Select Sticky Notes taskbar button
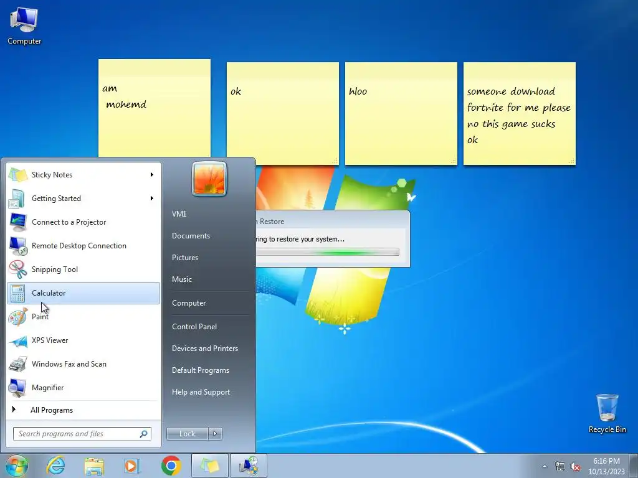Image resolution: width=638 pixels, height=478 pixels. pos(209,466)
